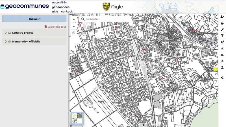The height and width of the screenshot is (127, 226).
Task: Open the filter funnel tool
Action: (x=222, y=36)
